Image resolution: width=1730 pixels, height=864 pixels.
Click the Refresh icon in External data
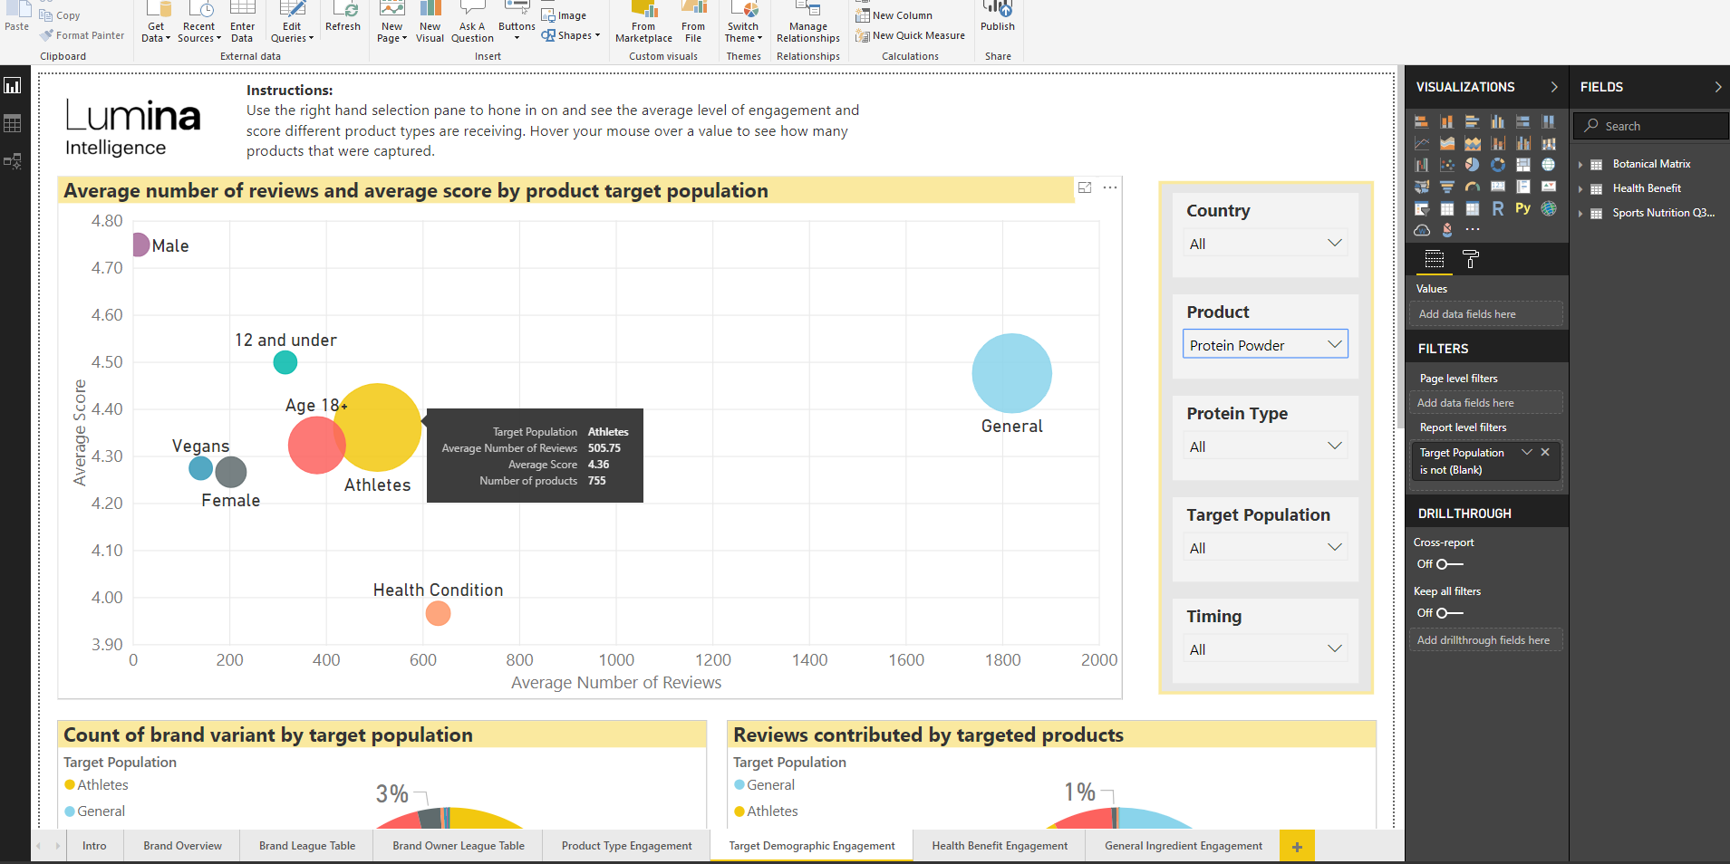tap(344, 16)
